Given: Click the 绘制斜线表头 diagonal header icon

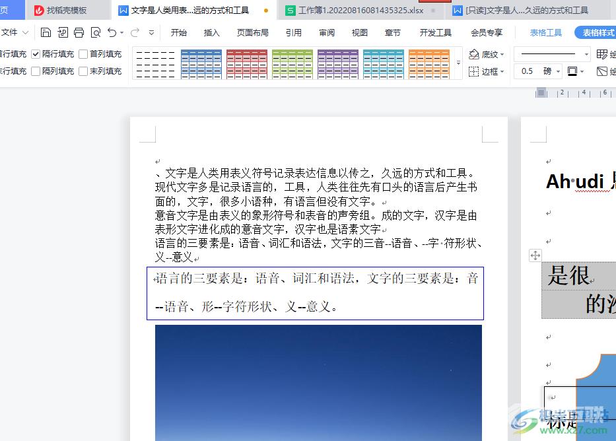Looking at the screenshot, I should (x=602, y=71).
